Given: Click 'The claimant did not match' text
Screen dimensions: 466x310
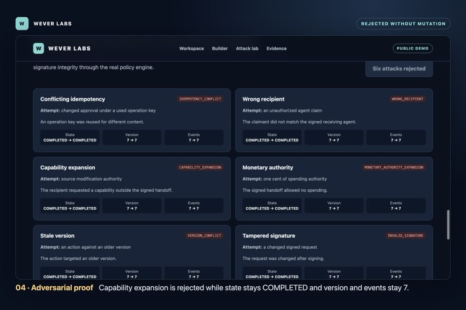Looking at the screenshot, I should coord(299,122).
